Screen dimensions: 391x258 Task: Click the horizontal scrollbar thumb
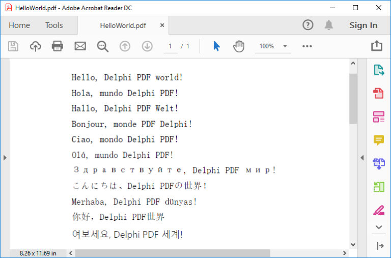tap(173, 253)
